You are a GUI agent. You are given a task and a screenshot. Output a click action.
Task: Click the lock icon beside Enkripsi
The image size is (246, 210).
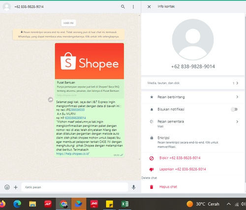point(152,138)
